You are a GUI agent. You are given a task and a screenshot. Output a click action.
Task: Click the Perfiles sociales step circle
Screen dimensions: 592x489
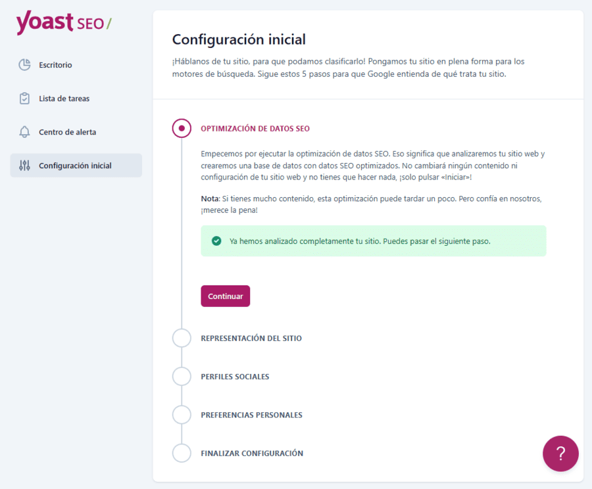[x=182, y=376]
